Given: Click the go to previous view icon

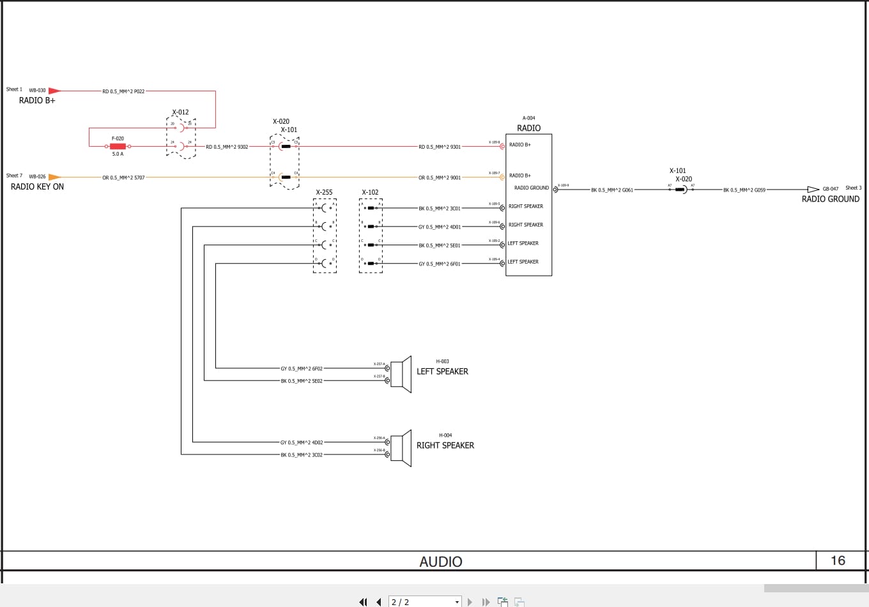Looking at the screenshot, I should coord(503,602).
